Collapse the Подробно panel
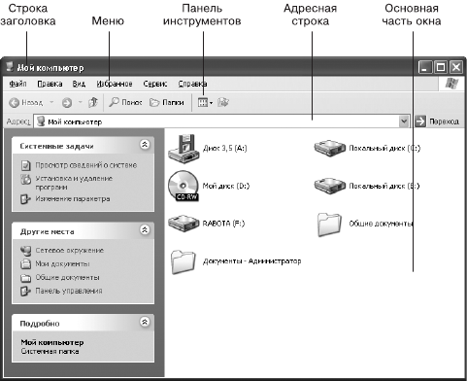The width and height of the screenshot is (467, 381). pos(145,322)
